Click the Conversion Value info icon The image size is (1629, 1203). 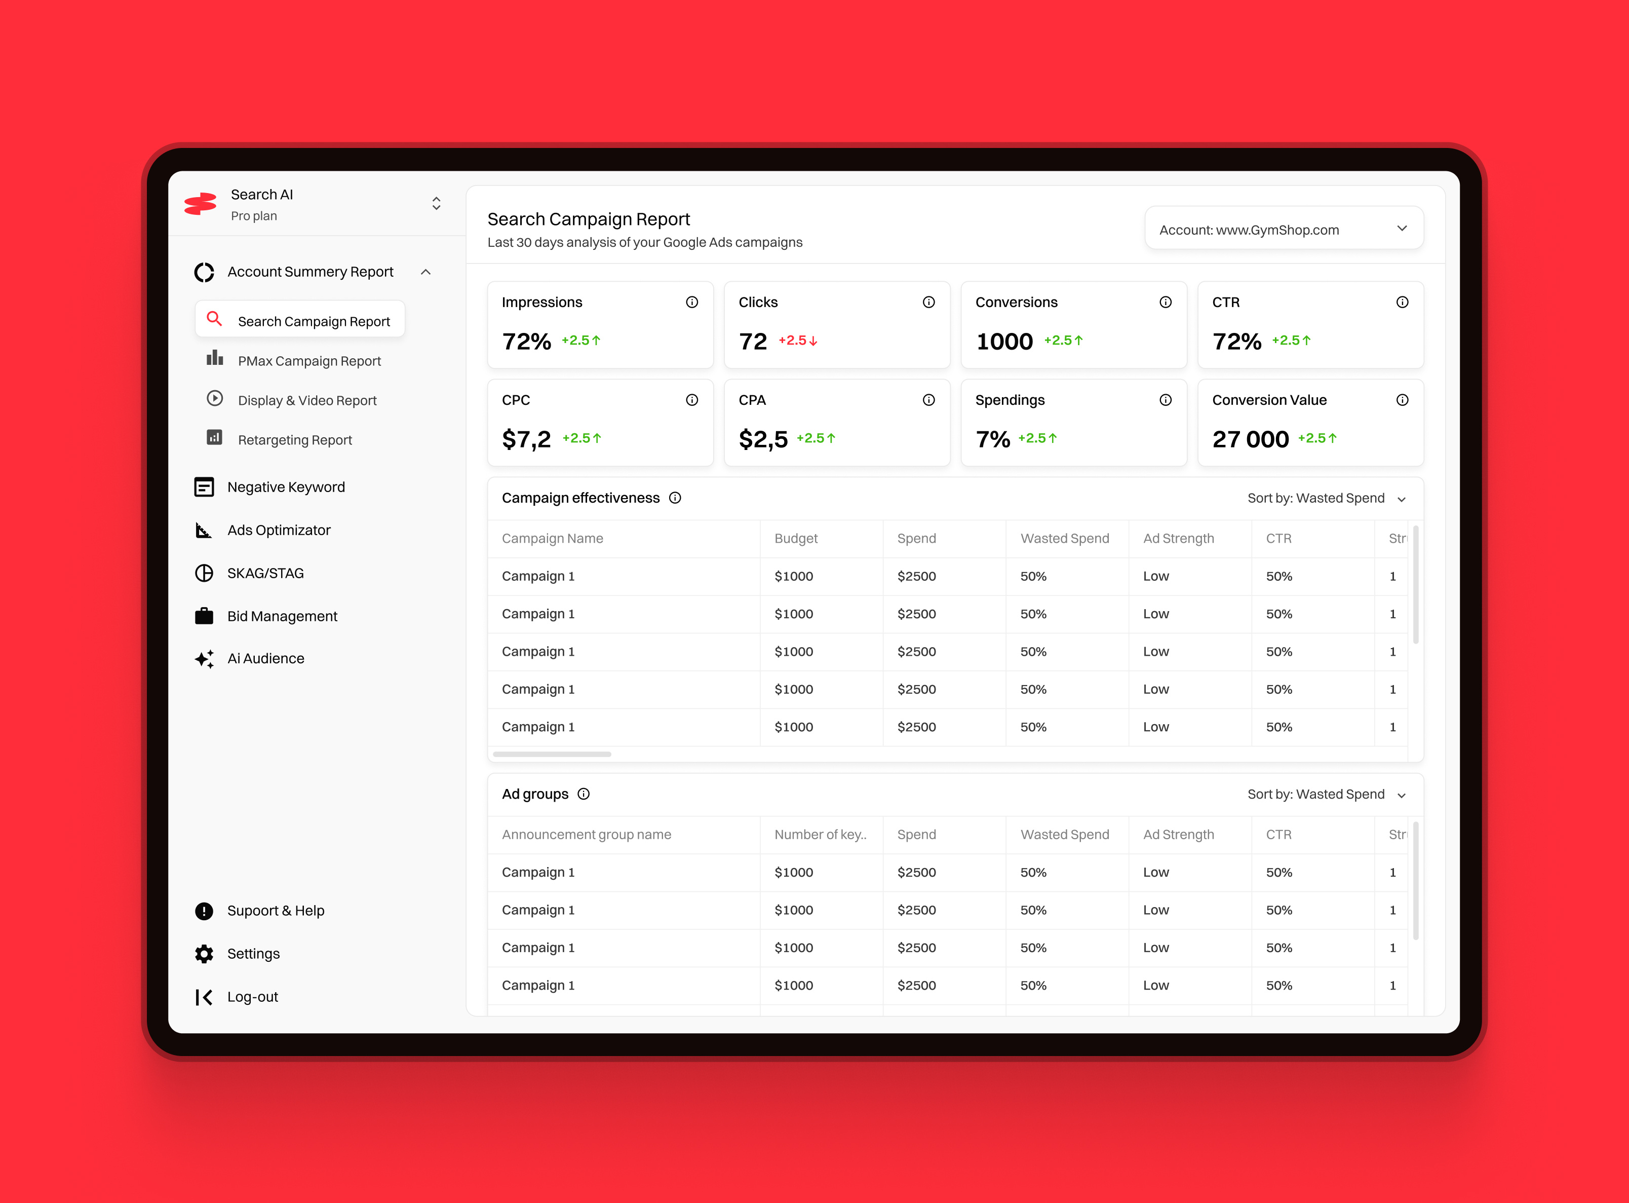click(x=1402, y=400)
